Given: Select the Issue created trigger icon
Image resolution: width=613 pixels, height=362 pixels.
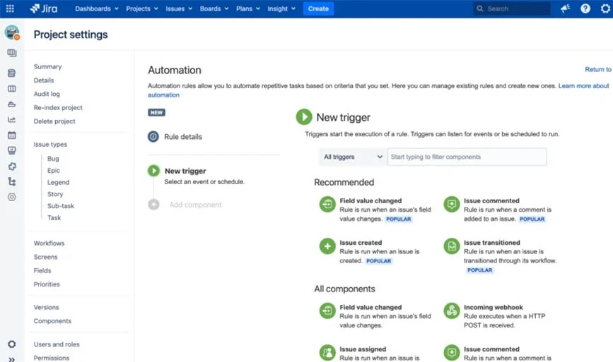Looking at the screenshot, I should click(x=327, y=246).
